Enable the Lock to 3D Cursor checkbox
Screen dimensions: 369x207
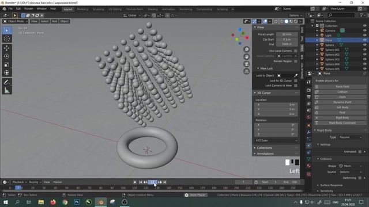coord(296,80)
